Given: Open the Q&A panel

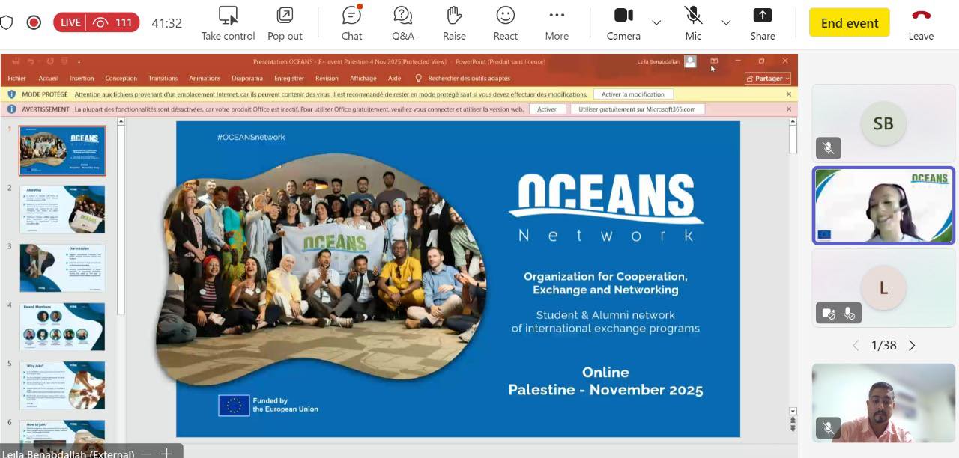Looking at the screenshot, I should (402, 23).
